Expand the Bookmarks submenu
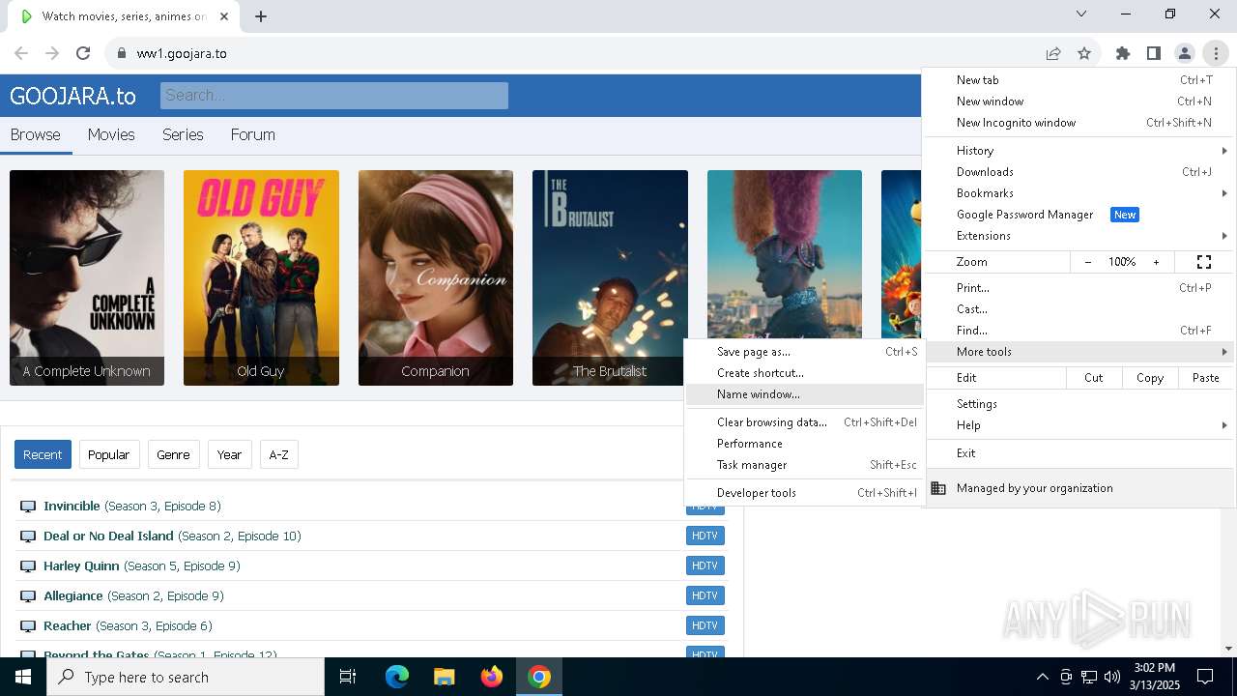The width and height of the screenshot is (1237, 696). point(1080,193)
